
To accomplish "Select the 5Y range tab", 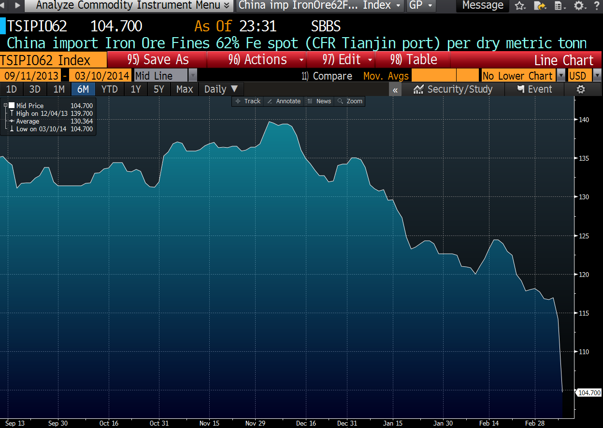I will coord(159,89).
